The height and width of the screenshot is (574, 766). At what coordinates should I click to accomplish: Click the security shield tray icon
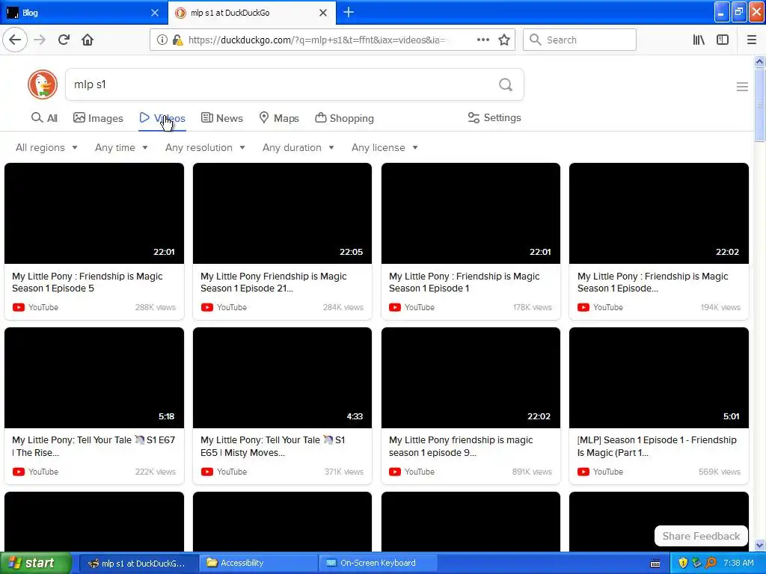click(x=683, y=563)
